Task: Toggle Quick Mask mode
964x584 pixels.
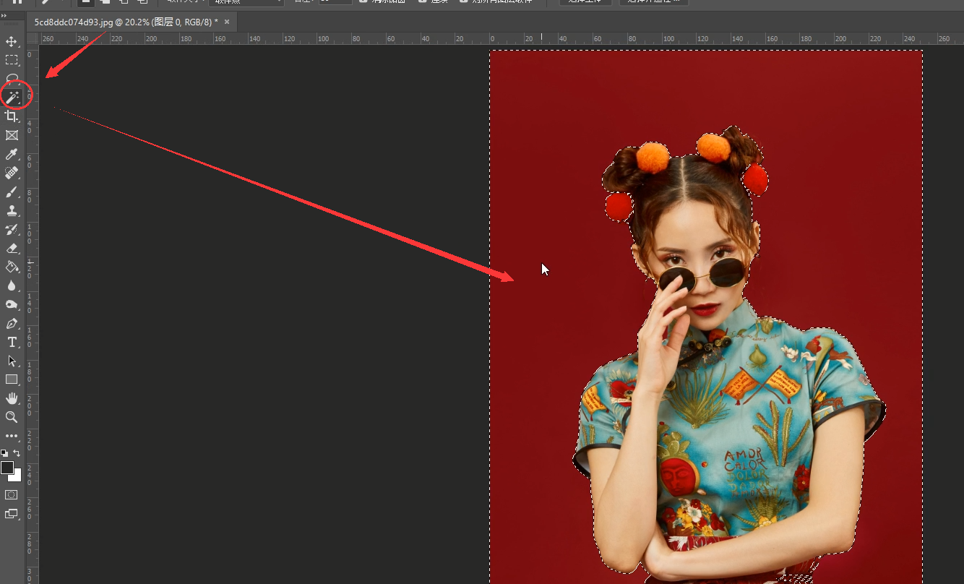Action: pos(12,495)
